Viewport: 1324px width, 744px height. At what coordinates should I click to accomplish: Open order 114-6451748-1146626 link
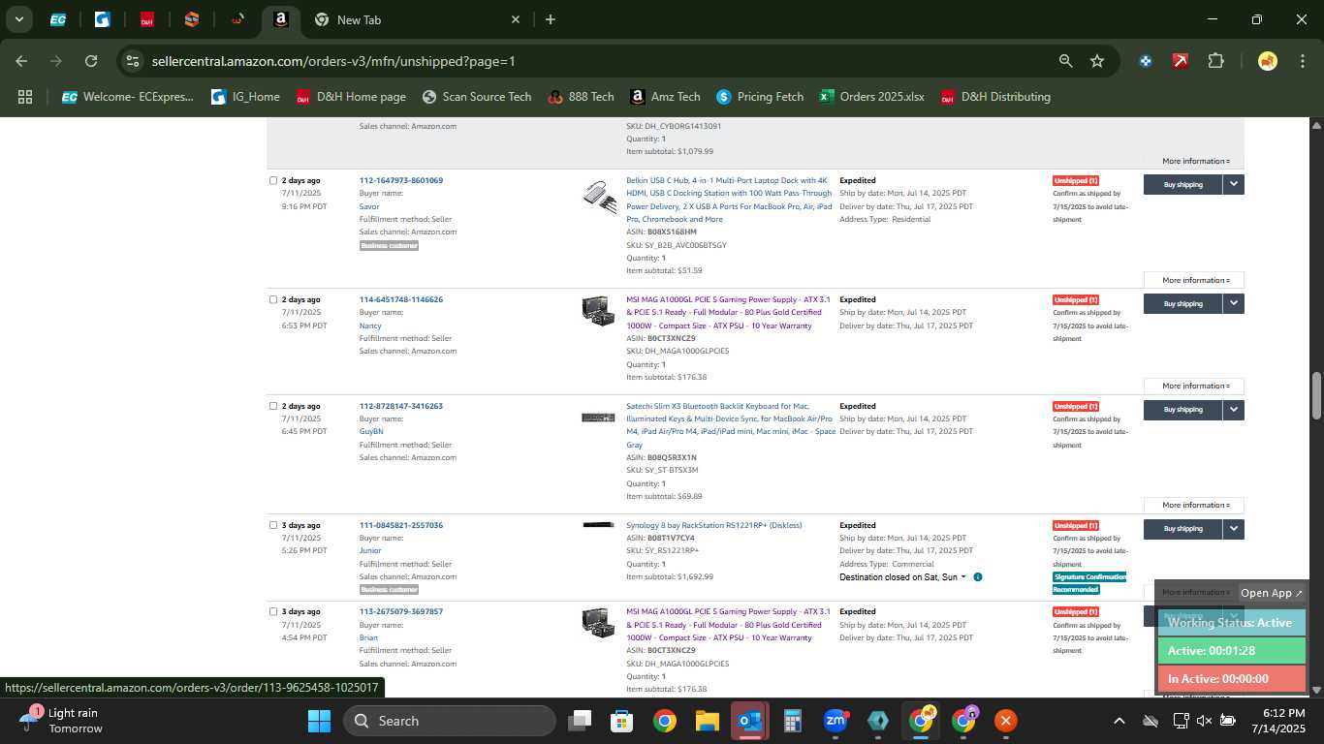pos(400,299)
